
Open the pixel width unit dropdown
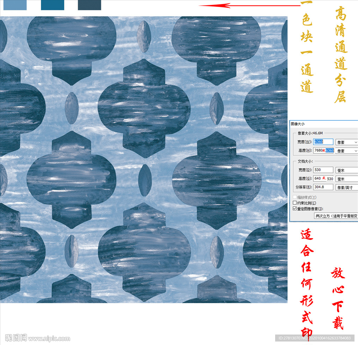click(346, 142)
